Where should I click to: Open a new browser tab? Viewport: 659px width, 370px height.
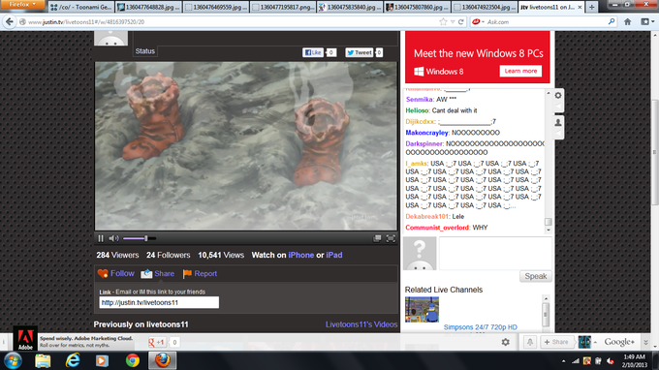point(592,7)
